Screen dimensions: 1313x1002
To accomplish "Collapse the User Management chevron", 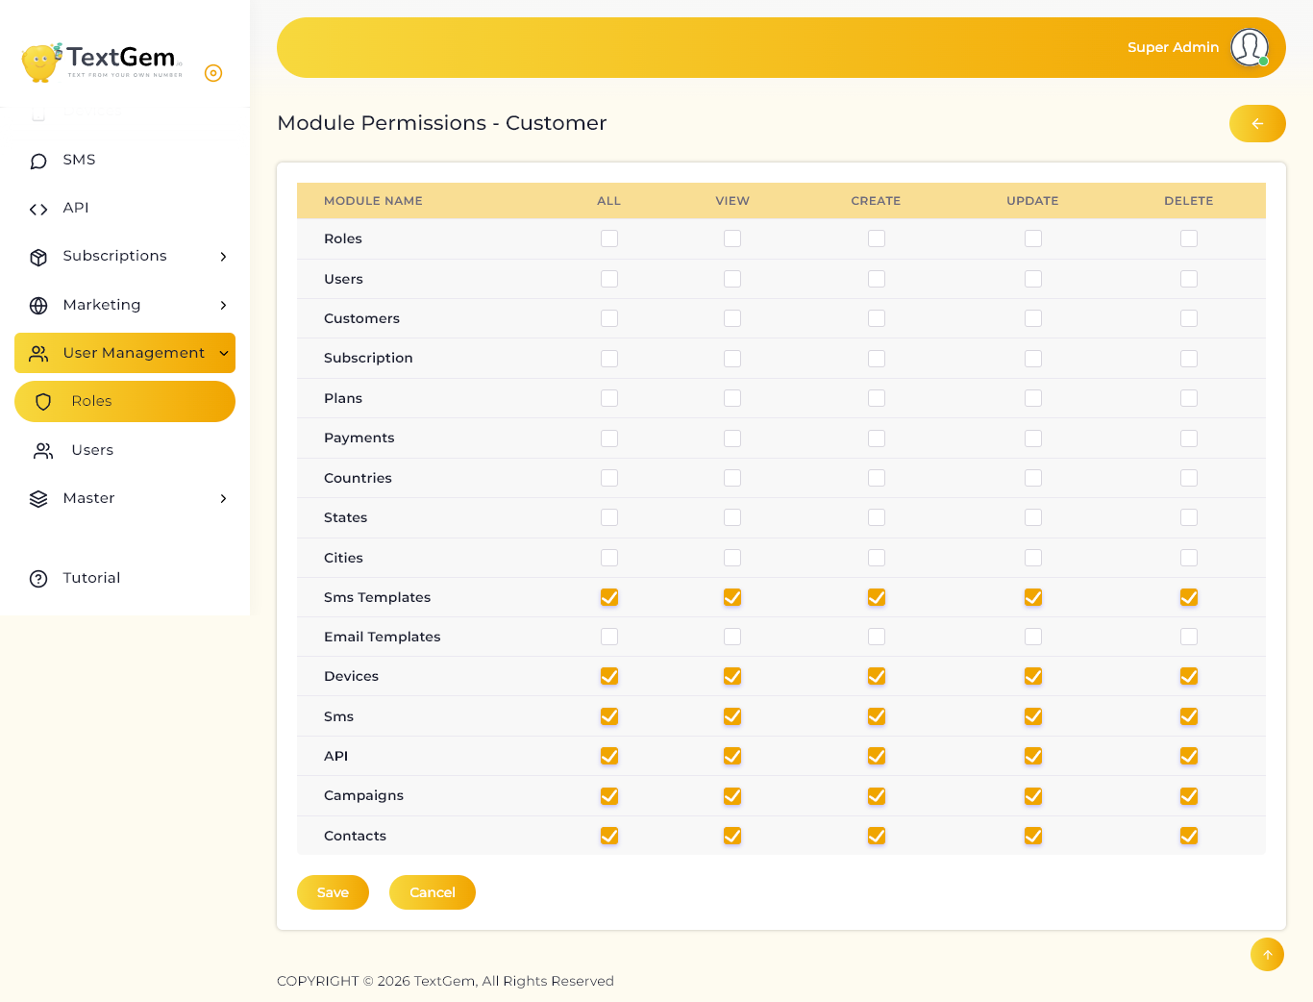I will point(224,354).
